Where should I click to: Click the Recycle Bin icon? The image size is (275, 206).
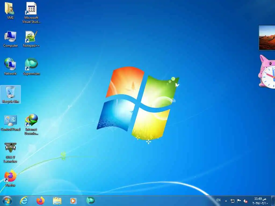(x=10, y=94)
